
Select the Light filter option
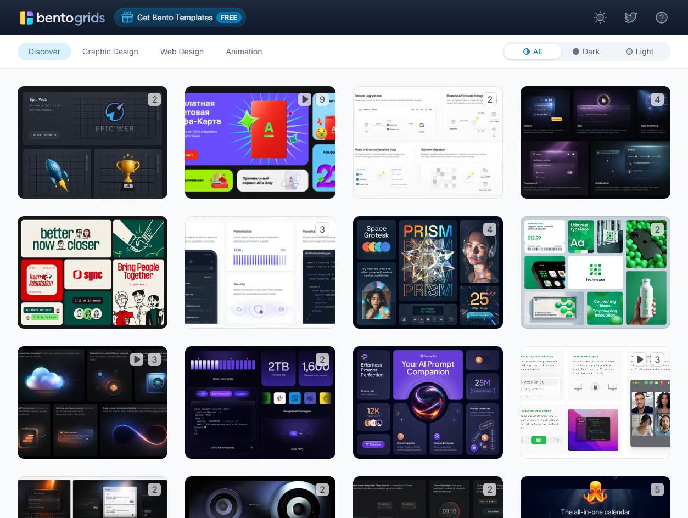tap(640, 52)
